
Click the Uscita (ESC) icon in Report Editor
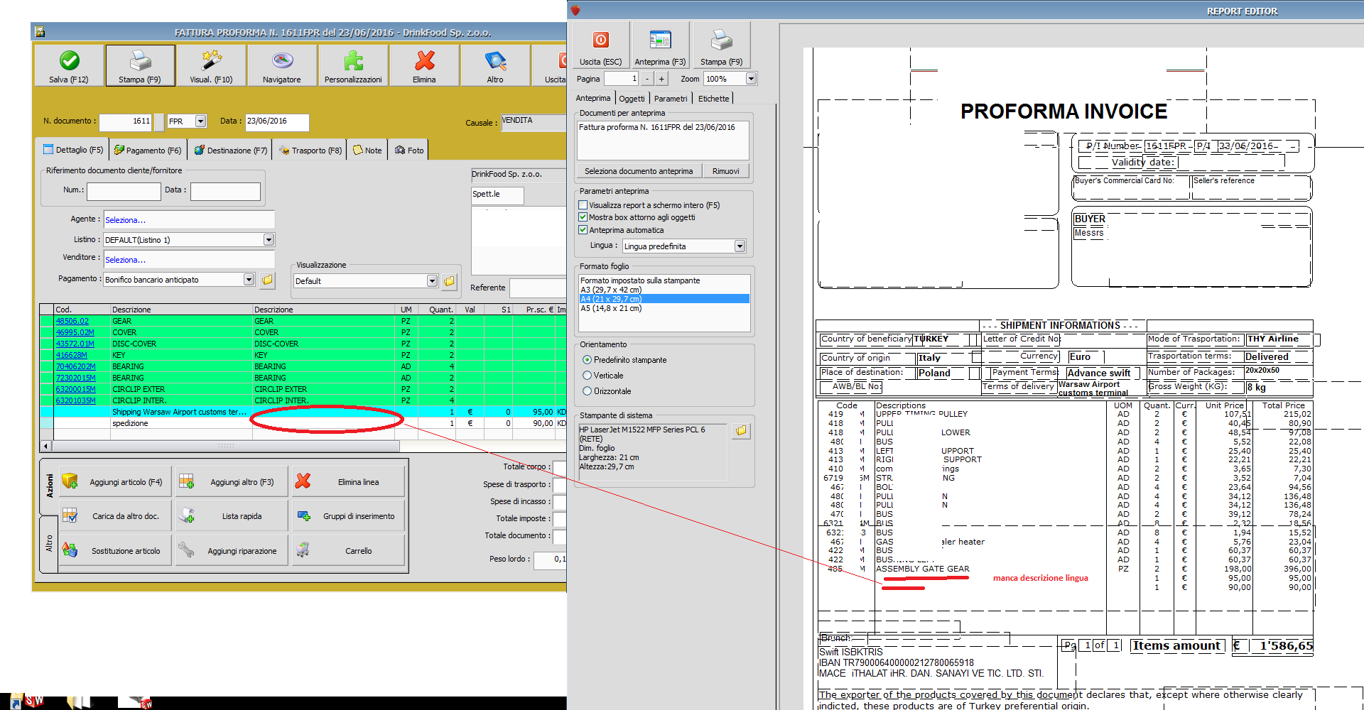600,41
